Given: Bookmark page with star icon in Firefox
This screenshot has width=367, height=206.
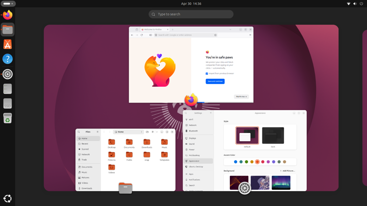Looking at the screenshot, I should (x=216, y=35).
